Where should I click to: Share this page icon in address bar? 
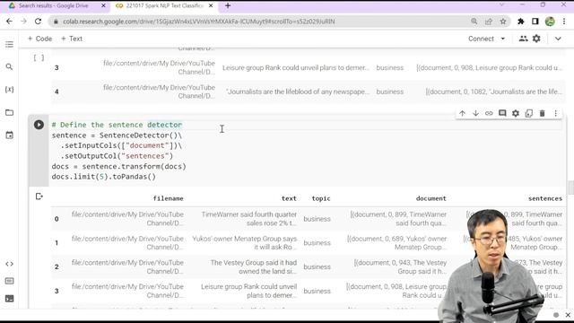489,22
